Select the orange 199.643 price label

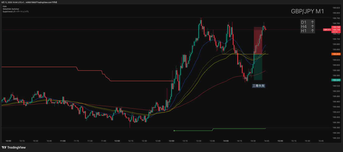click(x=336, y=54)
